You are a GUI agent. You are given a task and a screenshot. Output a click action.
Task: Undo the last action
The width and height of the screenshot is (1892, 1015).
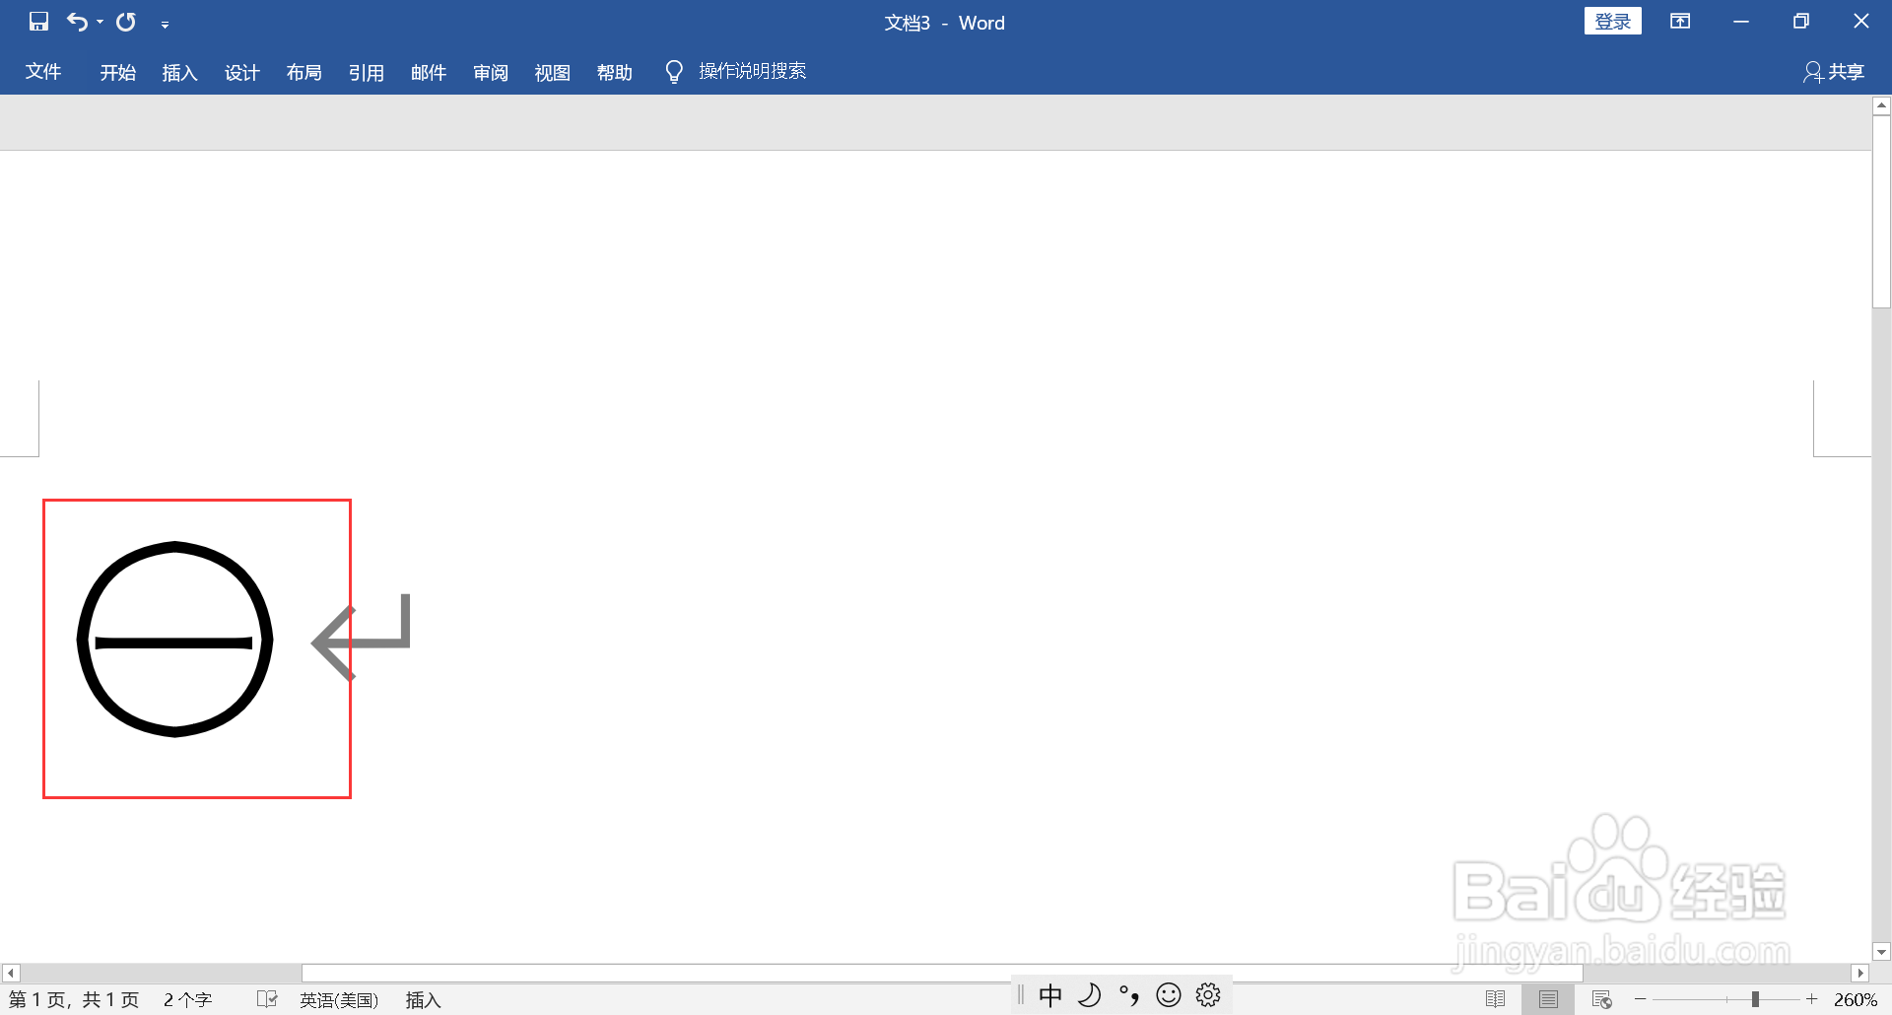pyautogui.click(x=77, y=22)
